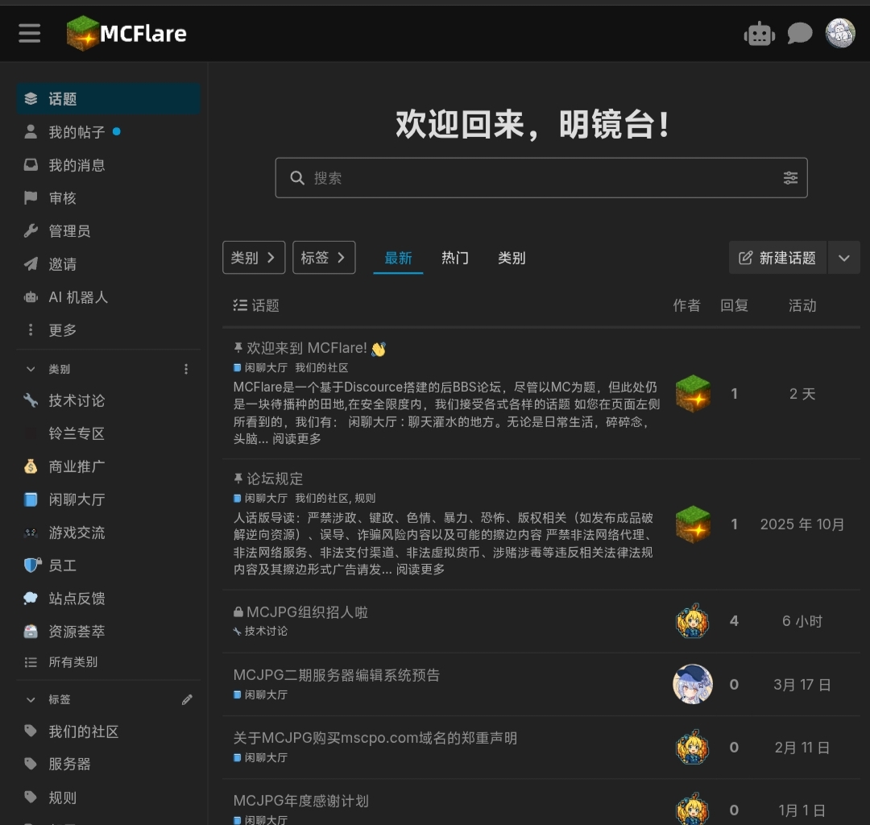Open 管理员 admin page
870x825 pixels.
coord(108,230)
